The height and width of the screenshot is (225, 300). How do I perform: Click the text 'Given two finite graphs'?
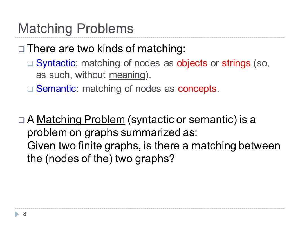click(x=83, y=146)
